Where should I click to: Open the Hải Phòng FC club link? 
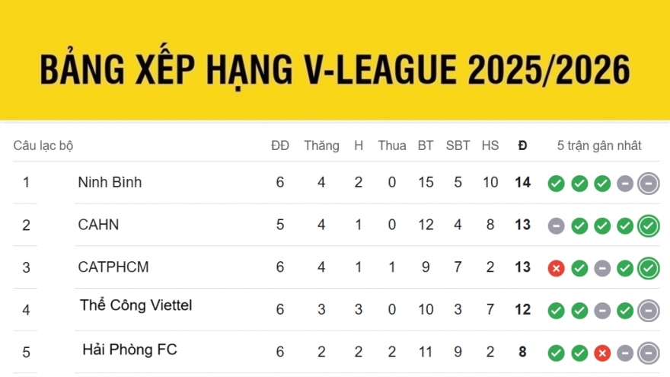(129, 350)
